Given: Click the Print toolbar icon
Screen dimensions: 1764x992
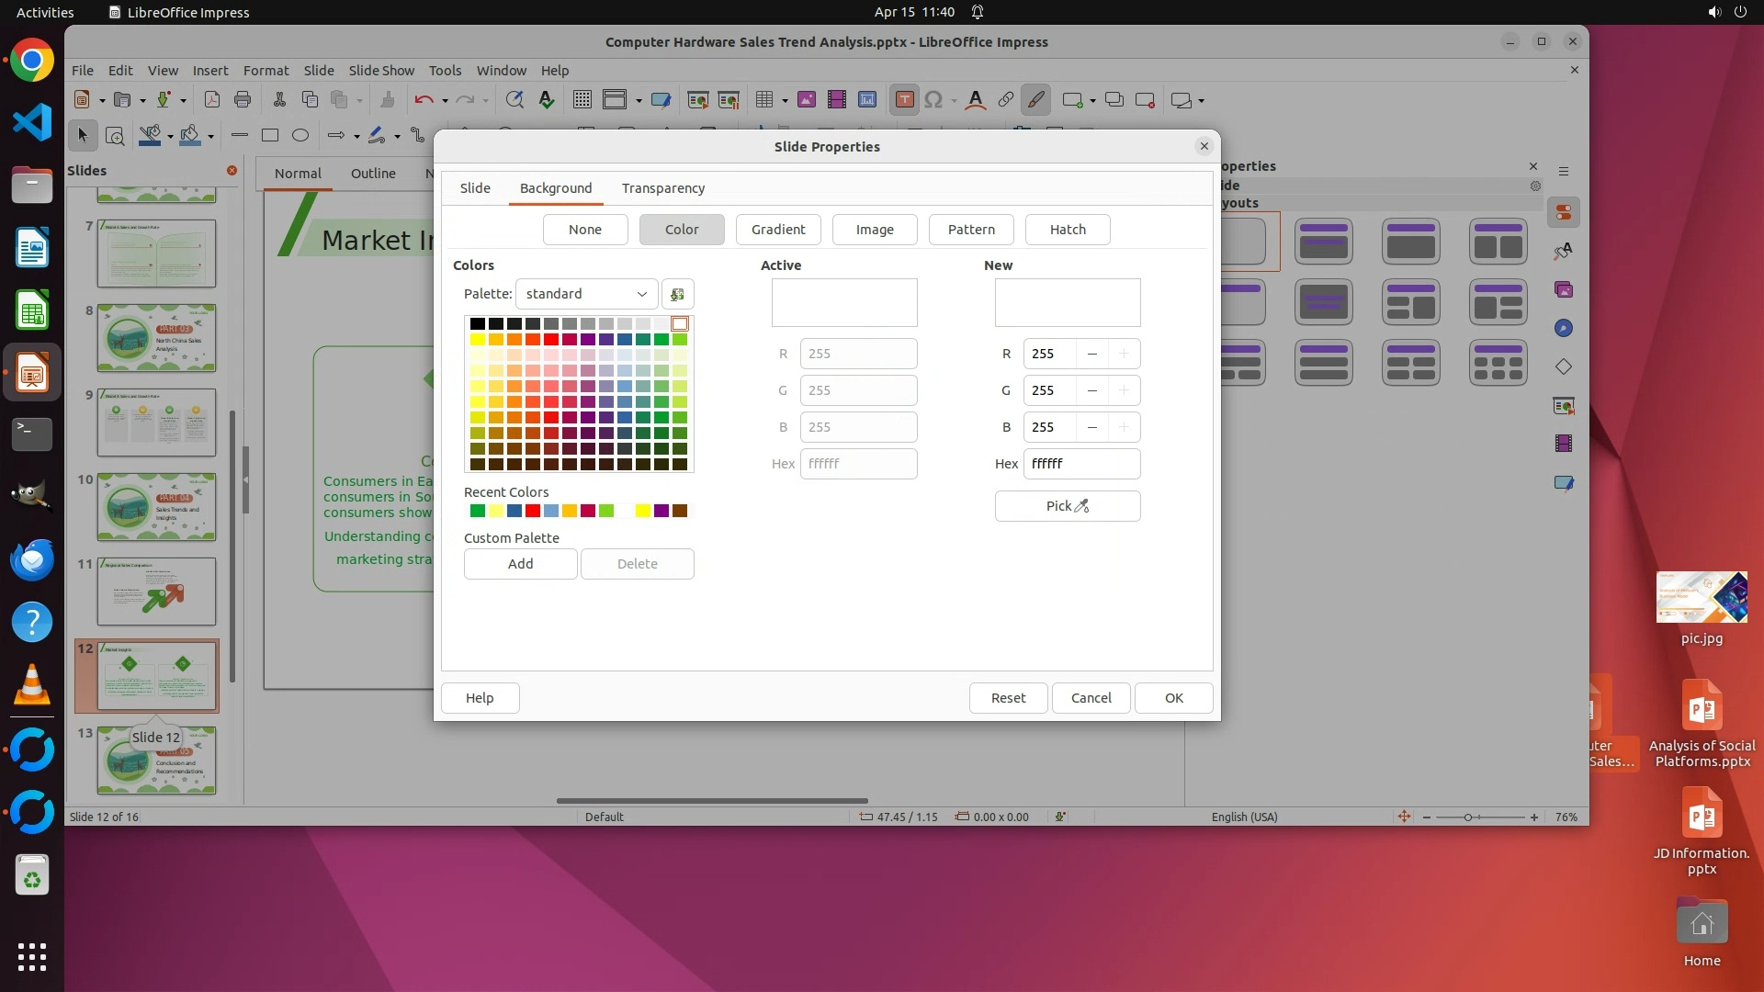Looking at the screenshot, I should point(243,100).
